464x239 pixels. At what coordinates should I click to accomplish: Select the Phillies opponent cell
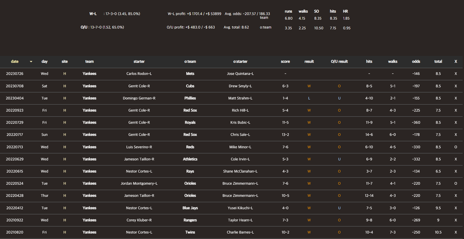190,98
